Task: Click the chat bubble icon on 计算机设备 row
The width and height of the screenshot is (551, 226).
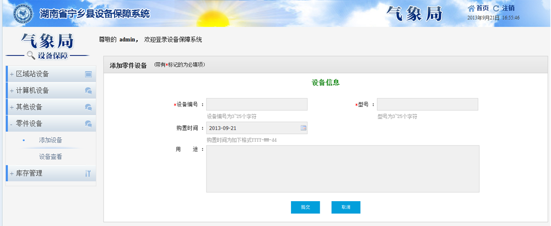Action: click(88, 91)
